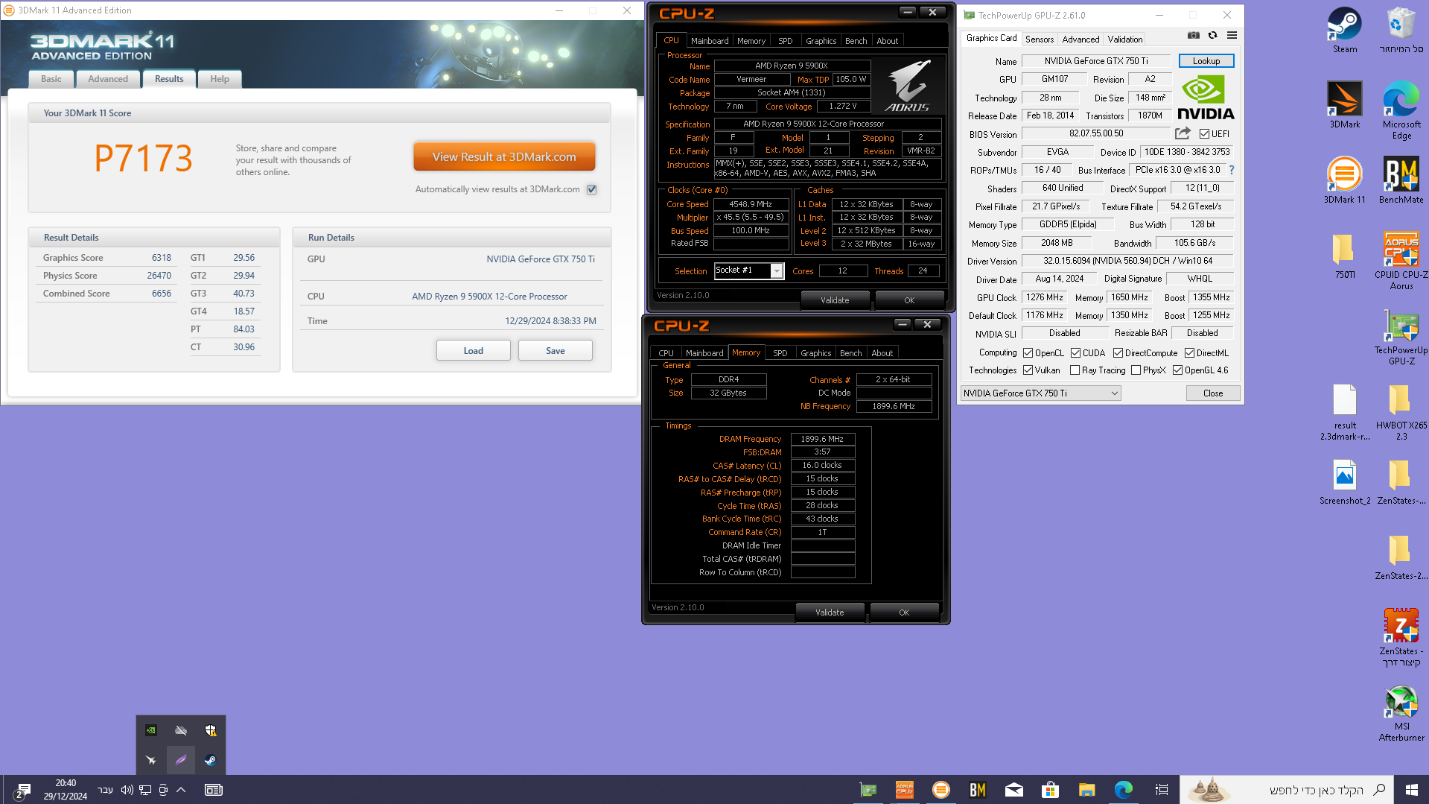Click the Windows Security shield tray icon

click(211, 730)
